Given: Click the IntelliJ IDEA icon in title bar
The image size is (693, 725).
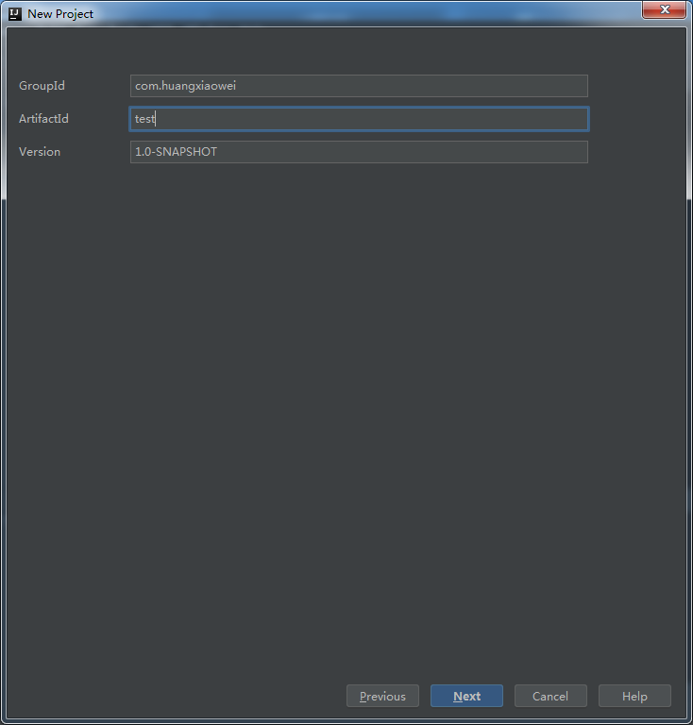Looking at the screenshot, I should pyautogui.click(x=15, y=14).
